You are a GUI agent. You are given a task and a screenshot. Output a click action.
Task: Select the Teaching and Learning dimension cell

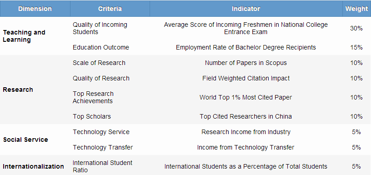click(x=24, y=36)
